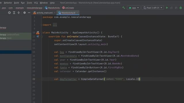184x103 pixels.
Task: Run the app with the green play button
Action: click(x=167, y=8)
